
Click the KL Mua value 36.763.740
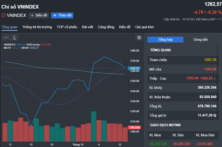(158, 144)
